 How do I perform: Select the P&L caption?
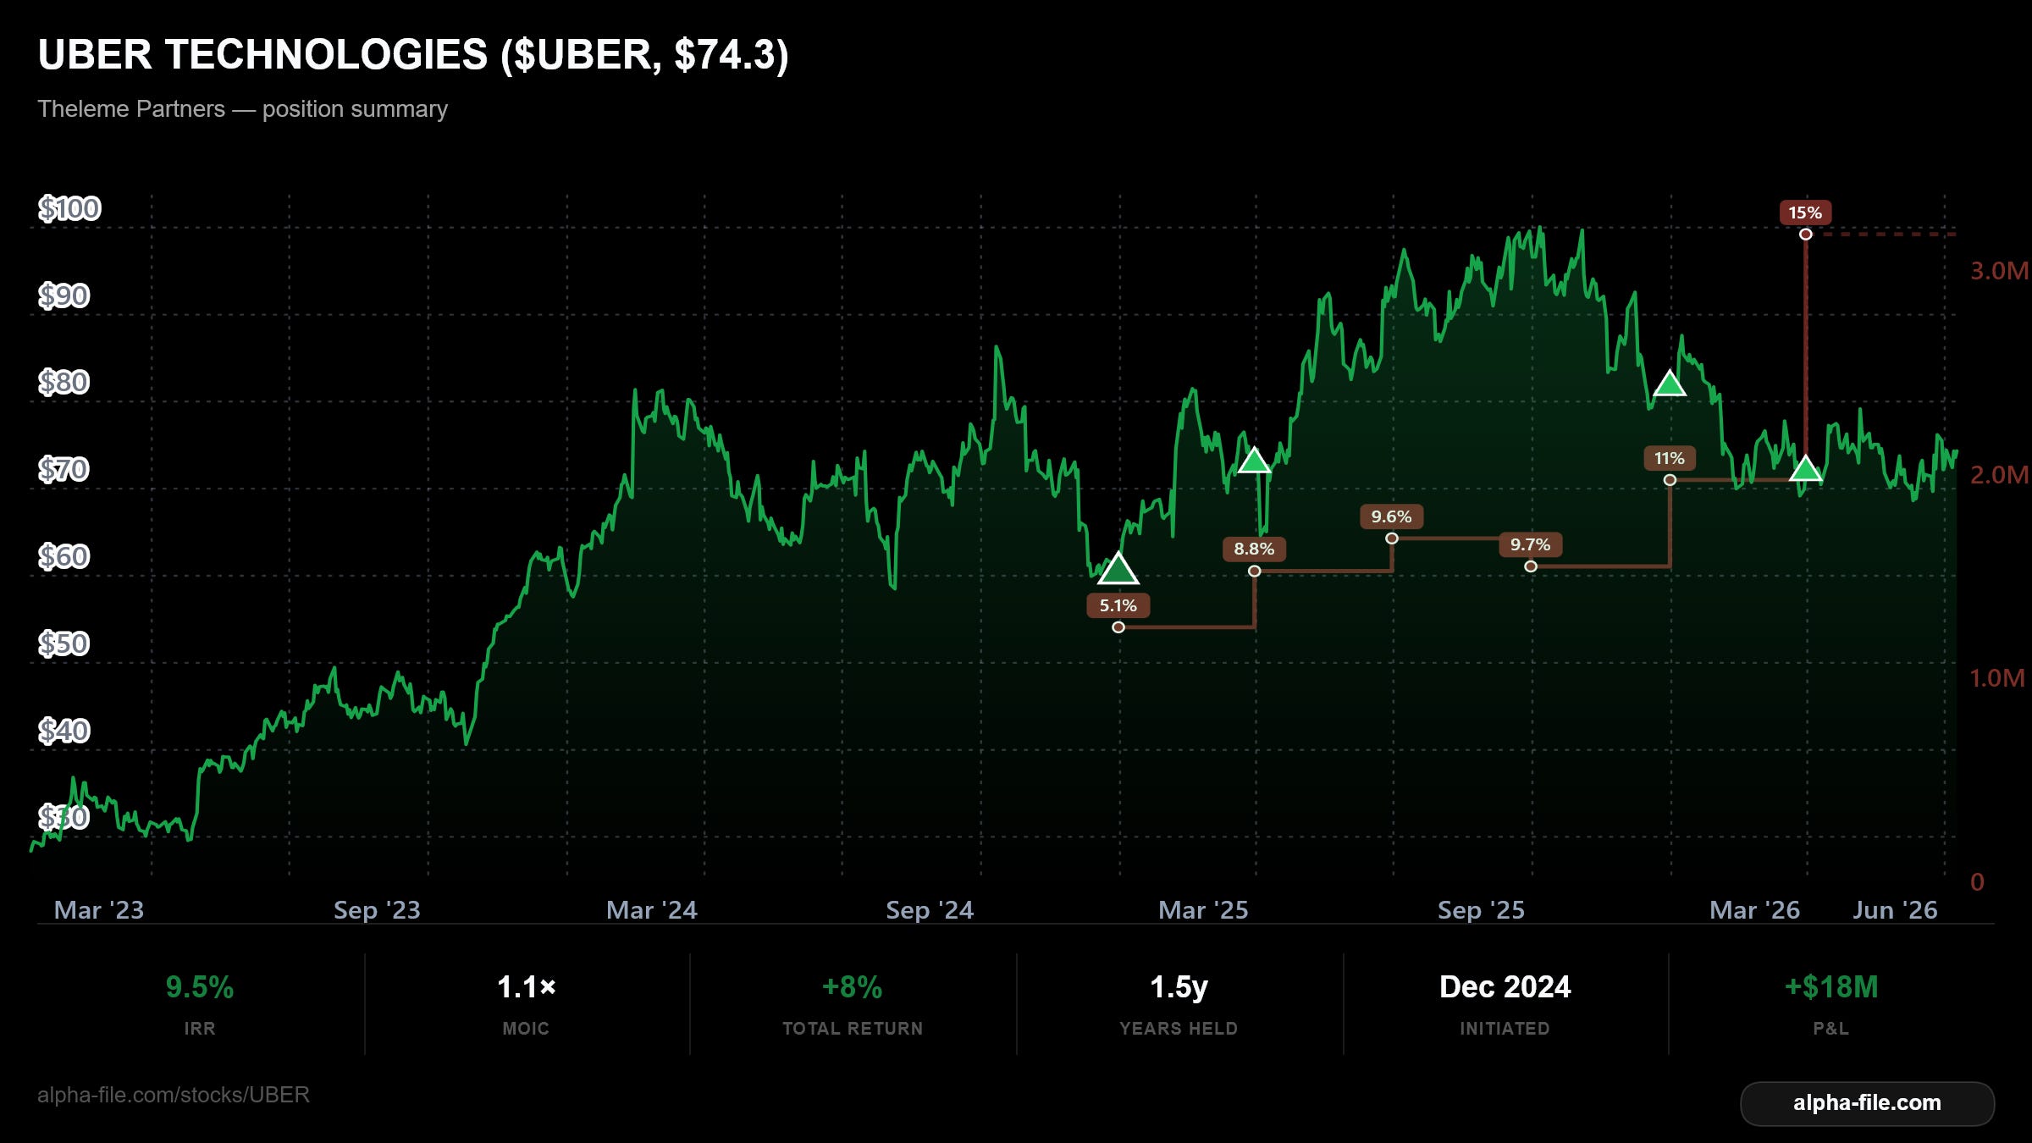(x=1831, y=1029)
